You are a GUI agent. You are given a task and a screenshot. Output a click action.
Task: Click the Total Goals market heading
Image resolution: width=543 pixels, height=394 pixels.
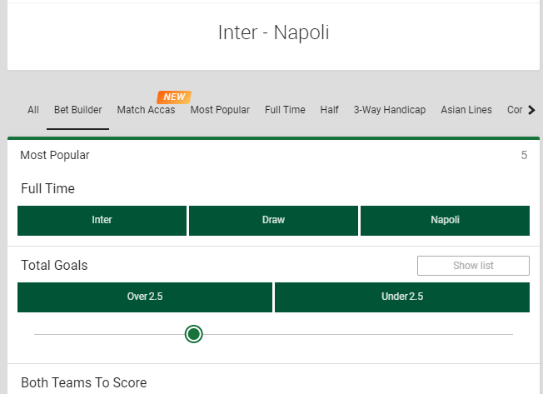[x=54, y=265]
